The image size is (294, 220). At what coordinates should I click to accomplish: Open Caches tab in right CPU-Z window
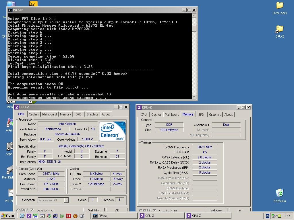click(156, 115)
